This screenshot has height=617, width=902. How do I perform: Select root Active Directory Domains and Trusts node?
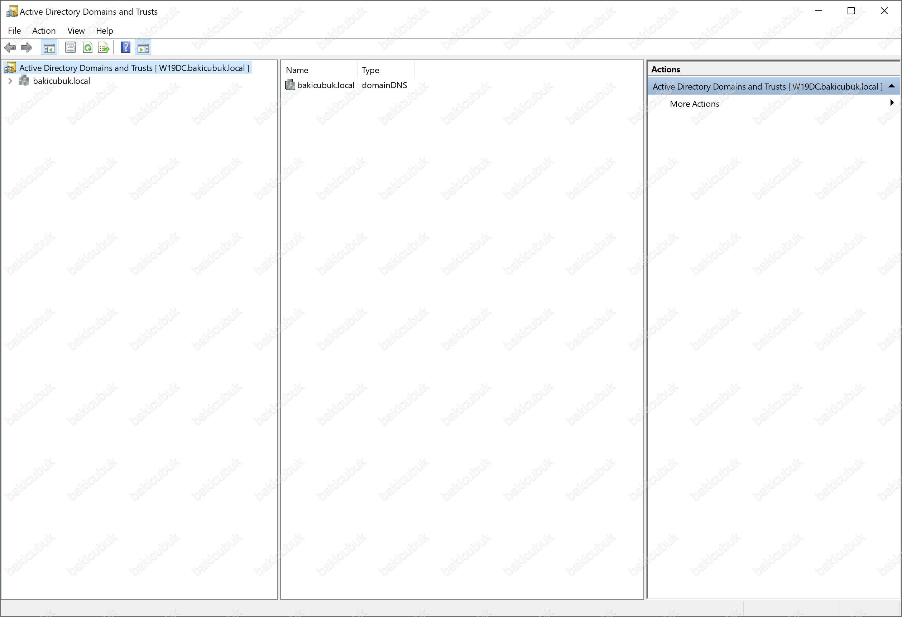(x=134, y=68)
